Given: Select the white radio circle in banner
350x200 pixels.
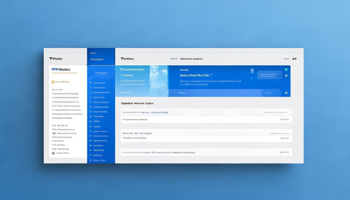Looking at the screenshot, I should [286, 76].
